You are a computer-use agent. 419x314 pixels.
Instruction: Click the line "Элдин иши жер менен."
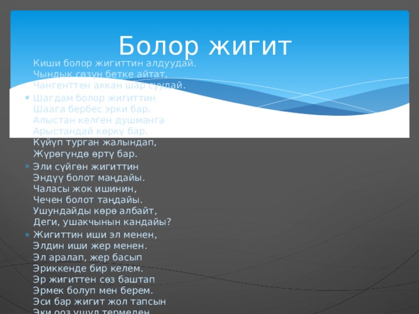pos(90,246)
